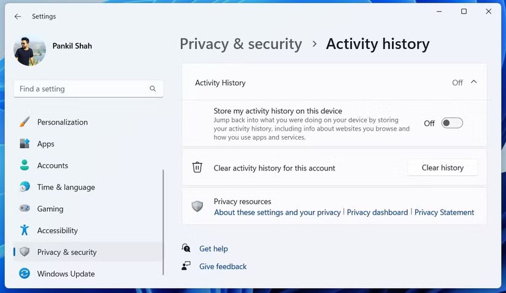Click the Gaming controller icon
Viewport: 506px width, 293px height.
[25, 208]
